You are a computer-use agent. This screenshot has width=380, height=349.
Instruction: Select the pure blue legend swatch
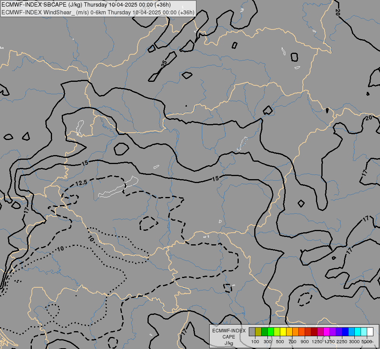[345, 332]
